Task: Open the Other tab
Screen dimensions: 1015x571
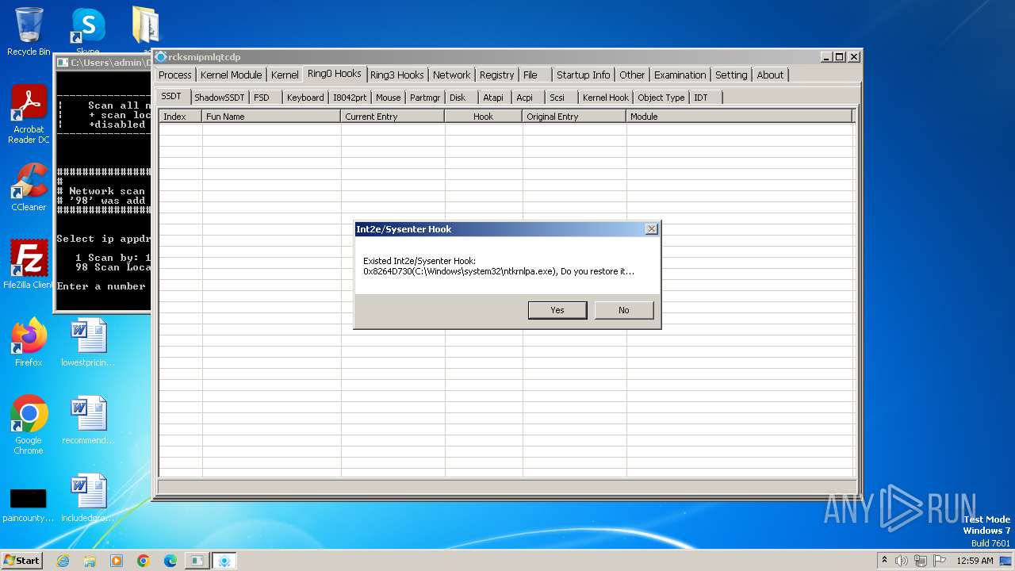Action: coord(632,75)
